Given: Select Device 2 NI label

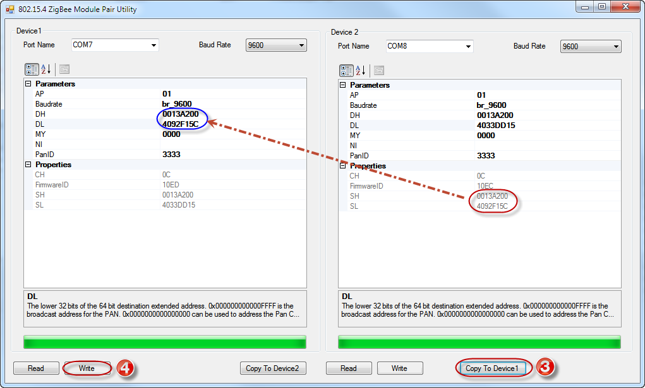Looking at the screenshot, I should click(353, 146).
